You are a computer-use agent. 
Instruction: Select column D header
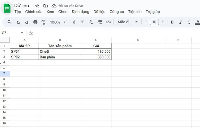point(138,40)
